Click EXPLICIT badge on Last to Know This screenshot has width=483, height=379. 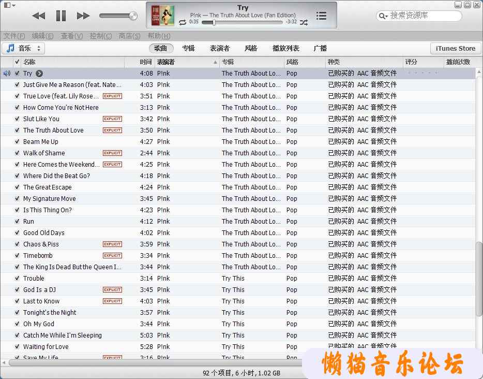(x=112, y=301)
